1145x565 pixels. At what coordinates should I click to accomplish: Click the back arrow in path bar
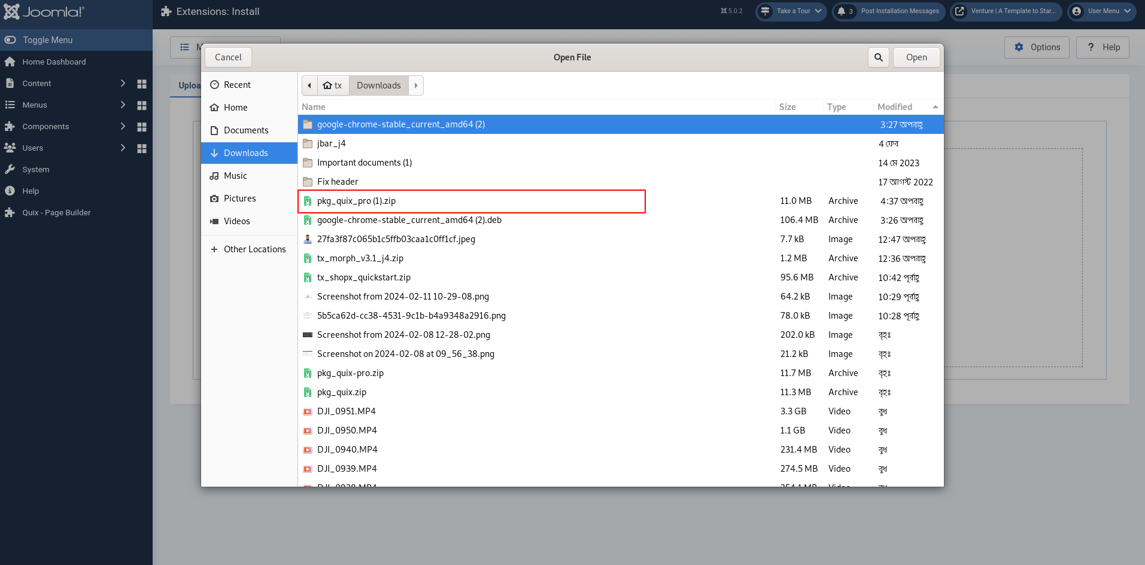tap(309, 85)
